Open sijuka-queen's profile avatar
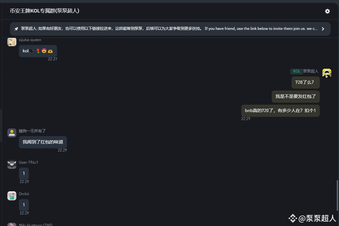The height and width of the screenshot is (226, 339). (x=12, y=42)
